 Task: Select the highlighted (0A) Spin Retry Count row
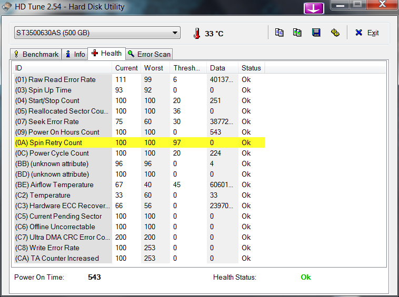coord(139,142)
